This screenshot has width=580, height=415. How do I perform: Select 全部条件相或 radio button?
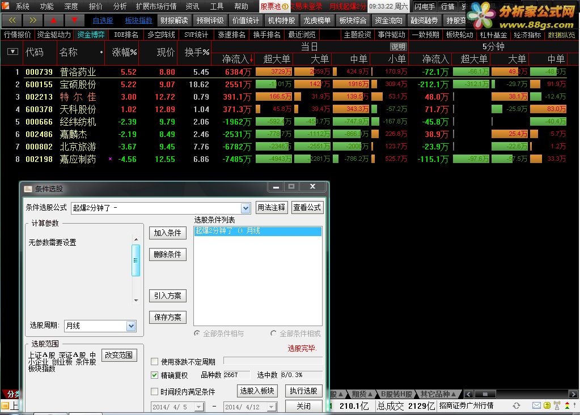click(x=273, y=333)
